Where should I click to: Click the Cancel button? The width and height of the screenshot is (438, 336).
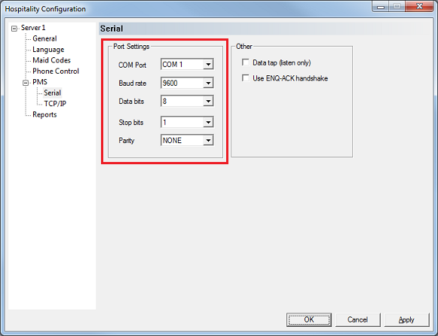(358, 319)
